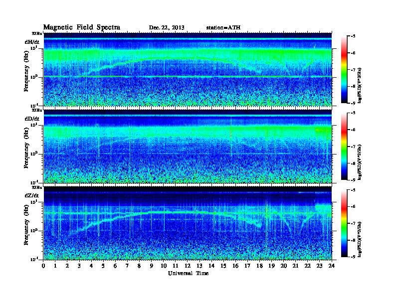The height and width of the screenshot is (305, 395).
Task: Click the color bar beside the dZ/dt panel
Action: [x=344, y=223]
